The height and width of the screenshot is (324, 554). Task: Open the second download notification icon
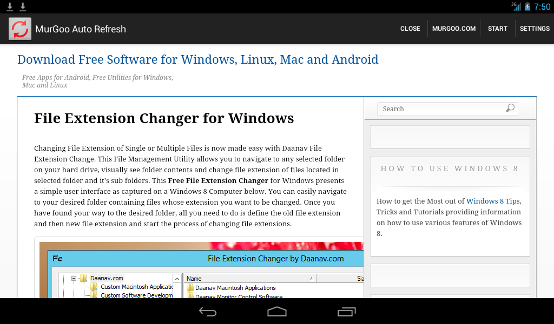tap(23, 6)
